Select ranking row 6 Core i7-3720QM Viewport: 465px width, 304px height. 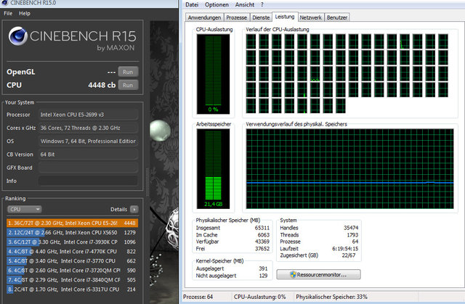click(72, 270)
